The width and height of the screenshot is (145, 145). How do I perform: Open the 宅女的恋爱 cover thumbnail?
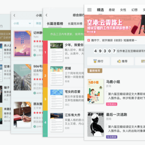(56, 99)
